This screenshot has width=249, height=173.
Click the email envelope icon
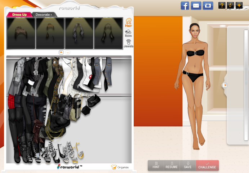coord(196,5)
